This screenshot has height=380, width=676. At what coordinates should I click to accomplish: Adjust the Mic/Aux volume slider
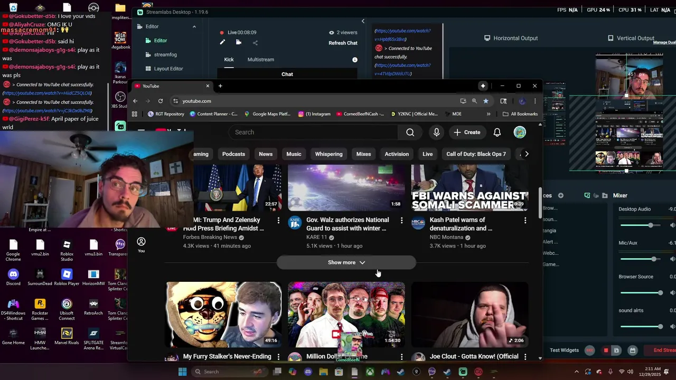pos(642,259)
